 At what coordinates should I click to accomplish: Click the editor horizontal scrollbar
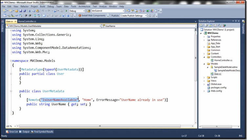pos(100,126)
